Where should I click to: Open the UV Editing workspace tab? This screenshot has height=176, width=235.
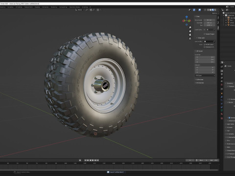pos(19,7)
